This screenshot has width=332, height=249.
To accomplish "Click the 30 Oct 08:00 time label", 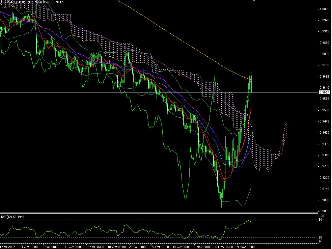I will click(182, 247).
